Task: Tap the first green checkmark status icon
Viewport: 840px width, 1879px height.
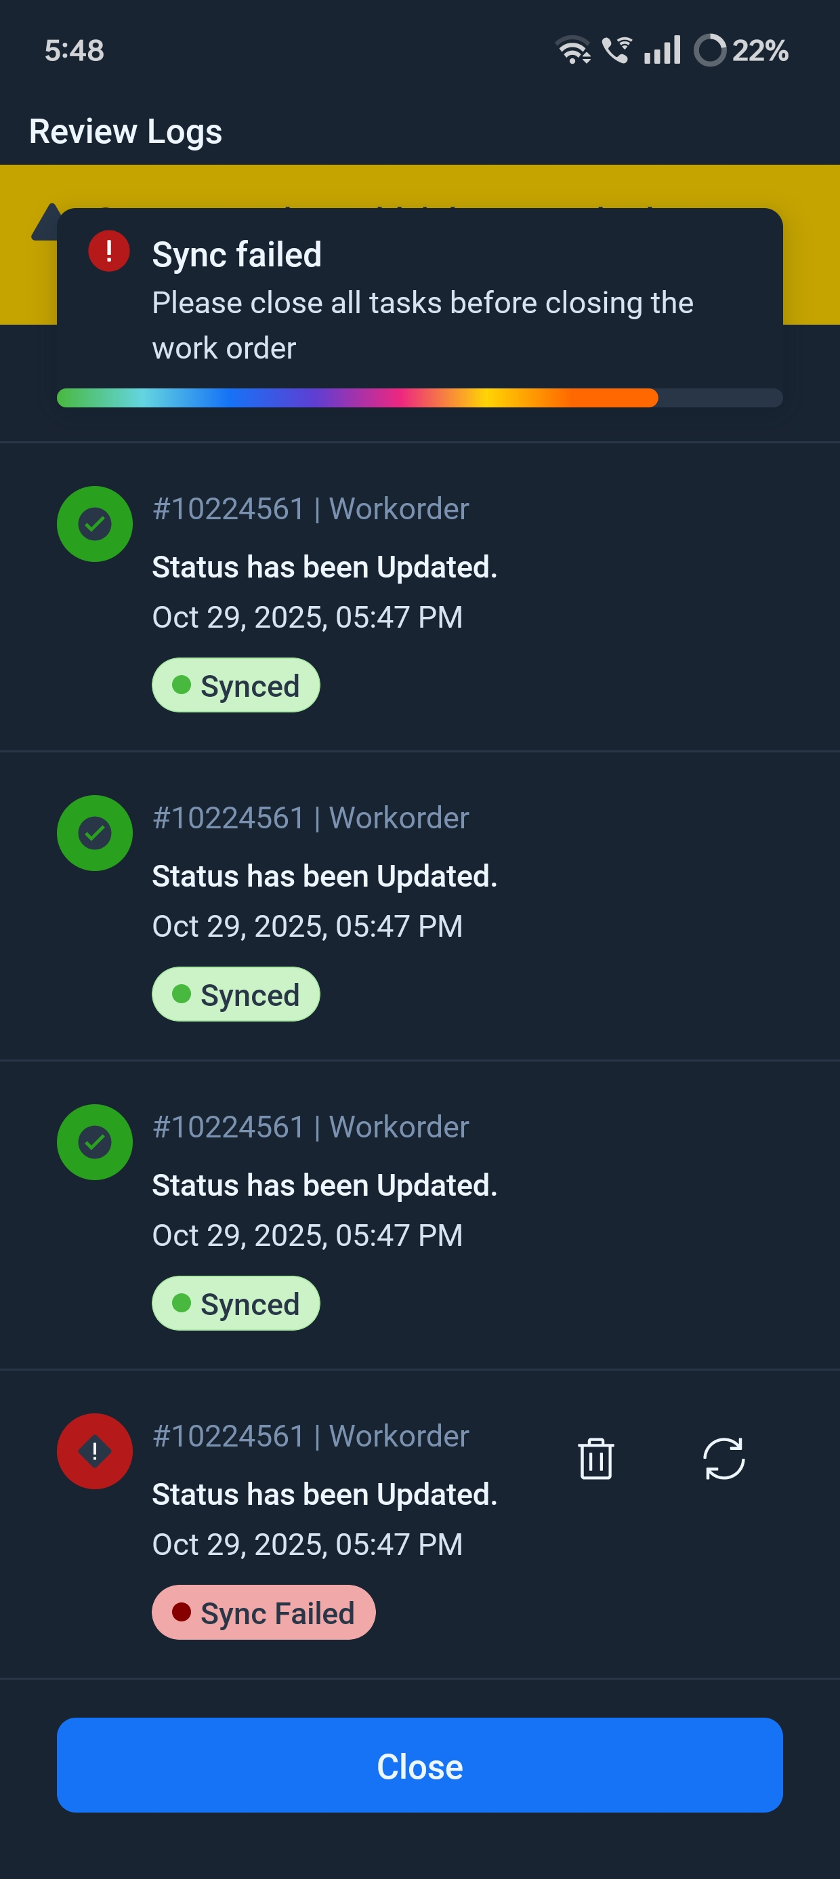Action: coord(95,524)
